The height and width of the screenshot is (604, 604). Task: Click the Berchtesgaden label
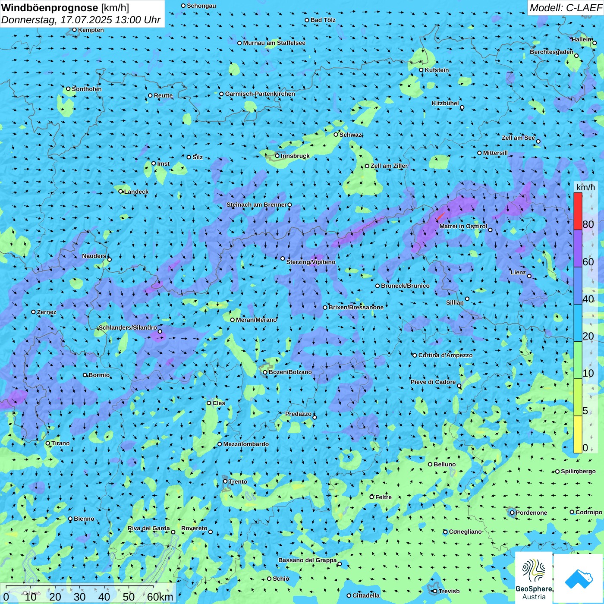tap(551, 52)
